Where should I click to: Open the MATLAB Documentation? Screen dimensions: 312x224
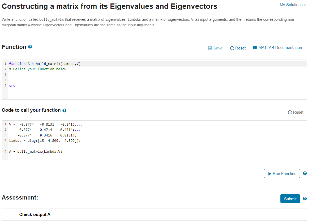point(277,48)
